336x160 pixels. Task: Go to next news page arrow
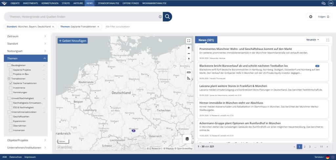pyautogui.click(x=327, y=147)
